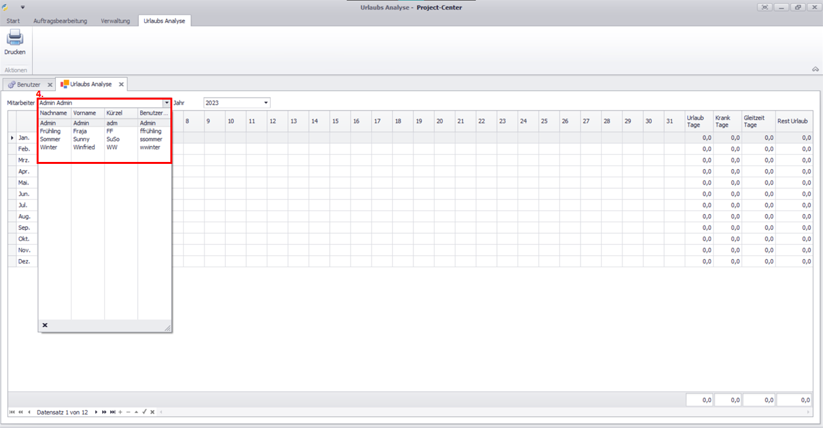Open the Mitarbeiter dropdown arrow
Viewport: 823px width, 428px height.
[167, 103]
